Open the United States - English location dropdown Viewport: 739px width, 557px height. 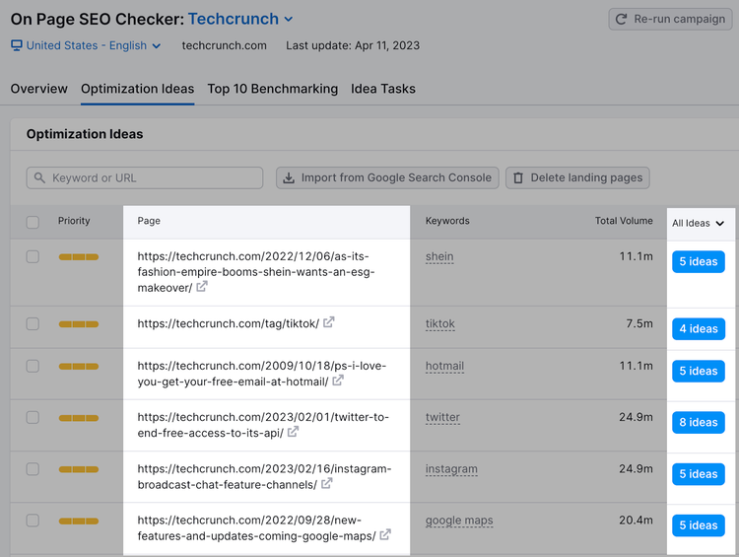87,45
